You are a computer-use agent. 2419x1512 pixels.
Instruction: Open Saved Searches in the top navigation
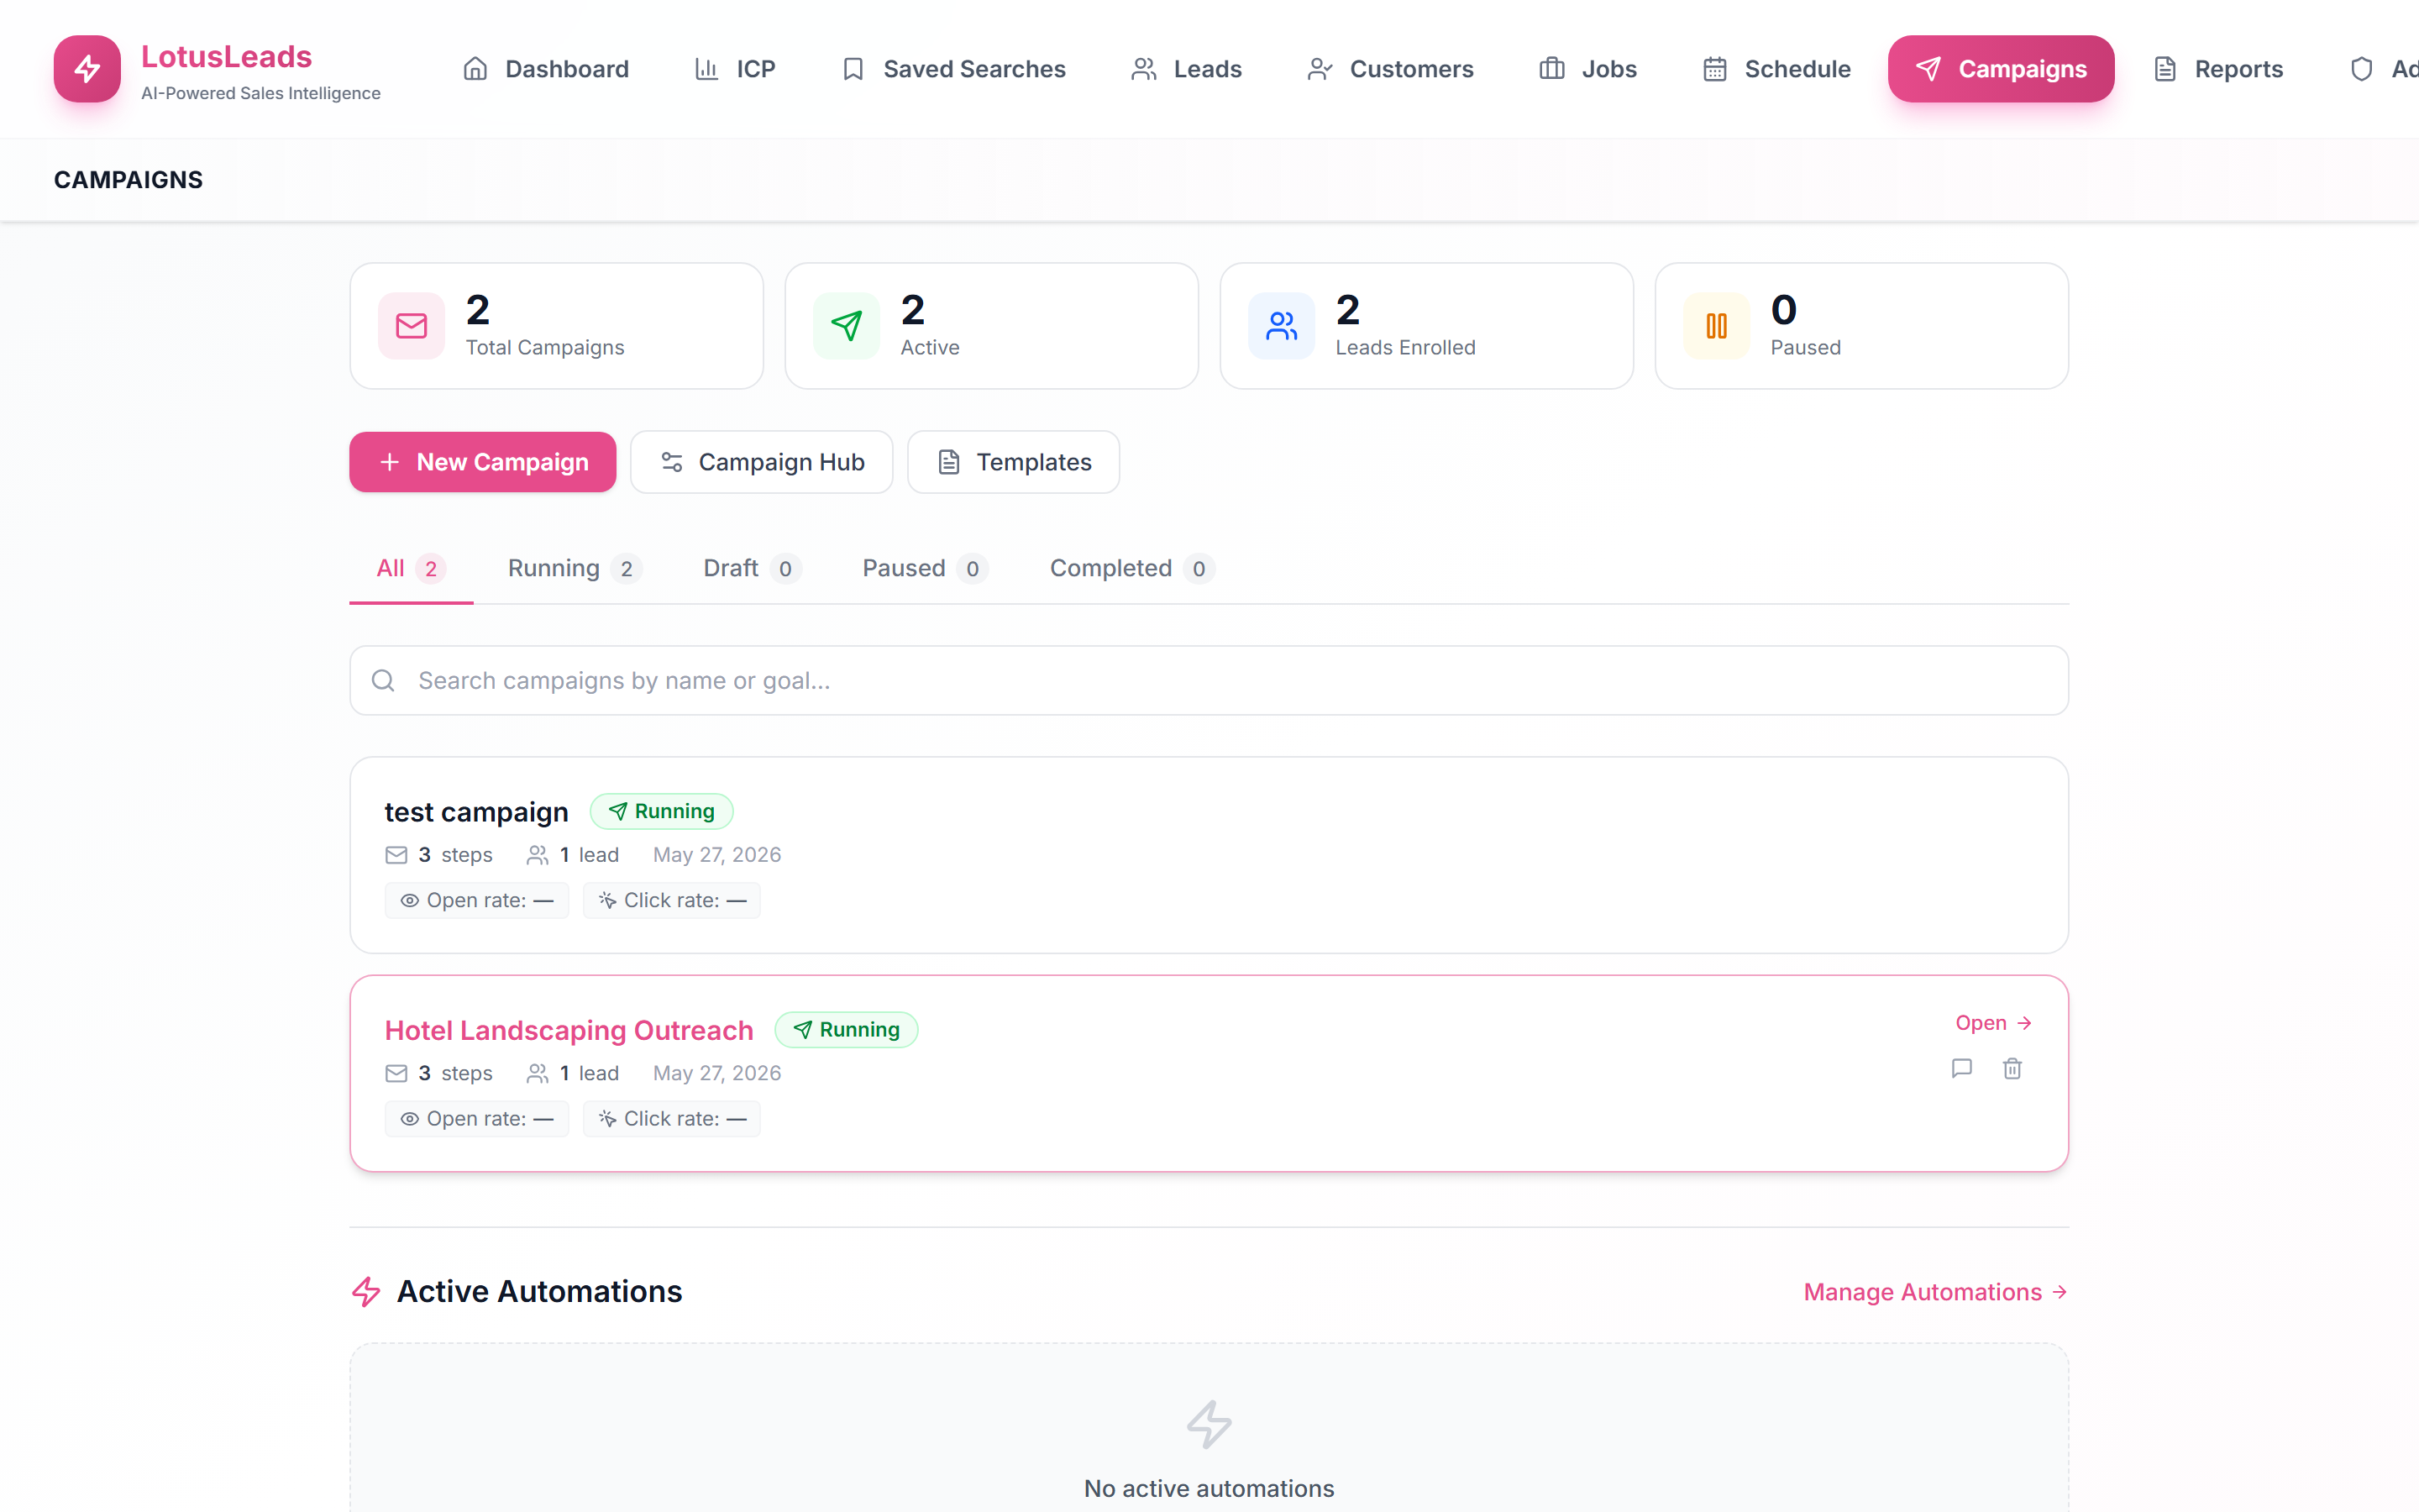click(x=953, y=69)
